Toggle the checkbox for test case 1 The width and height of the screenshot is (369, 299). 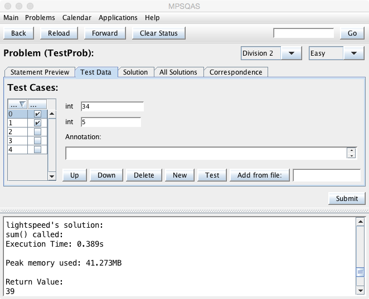(x=37, y=123)
